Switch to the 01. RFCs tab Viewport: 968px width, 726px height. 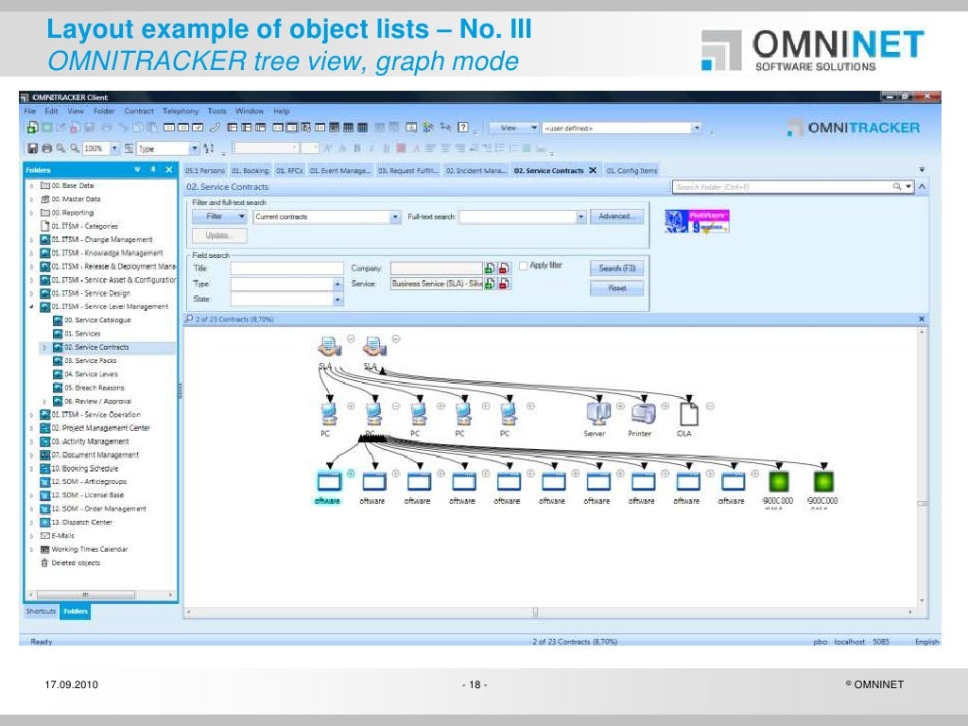[289, 170]
